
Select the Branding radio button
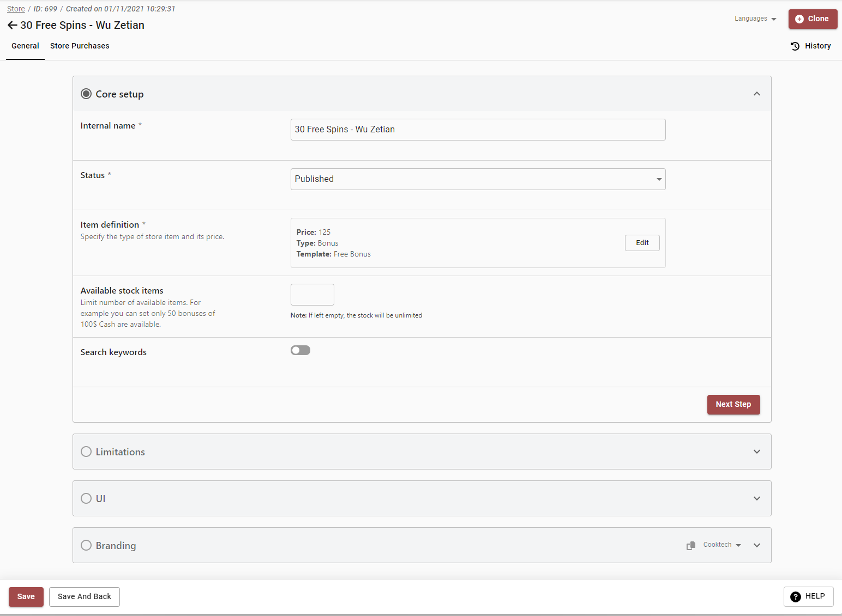tap(86, 545)
